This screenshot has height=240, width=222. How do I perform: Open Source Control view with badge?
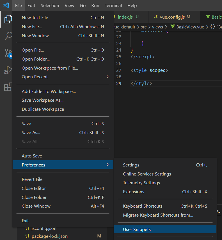8,53
